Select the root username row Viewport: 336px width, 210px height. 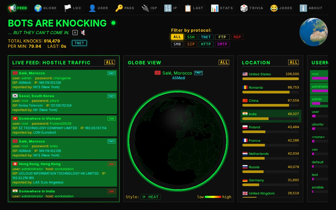pos(319,76)
